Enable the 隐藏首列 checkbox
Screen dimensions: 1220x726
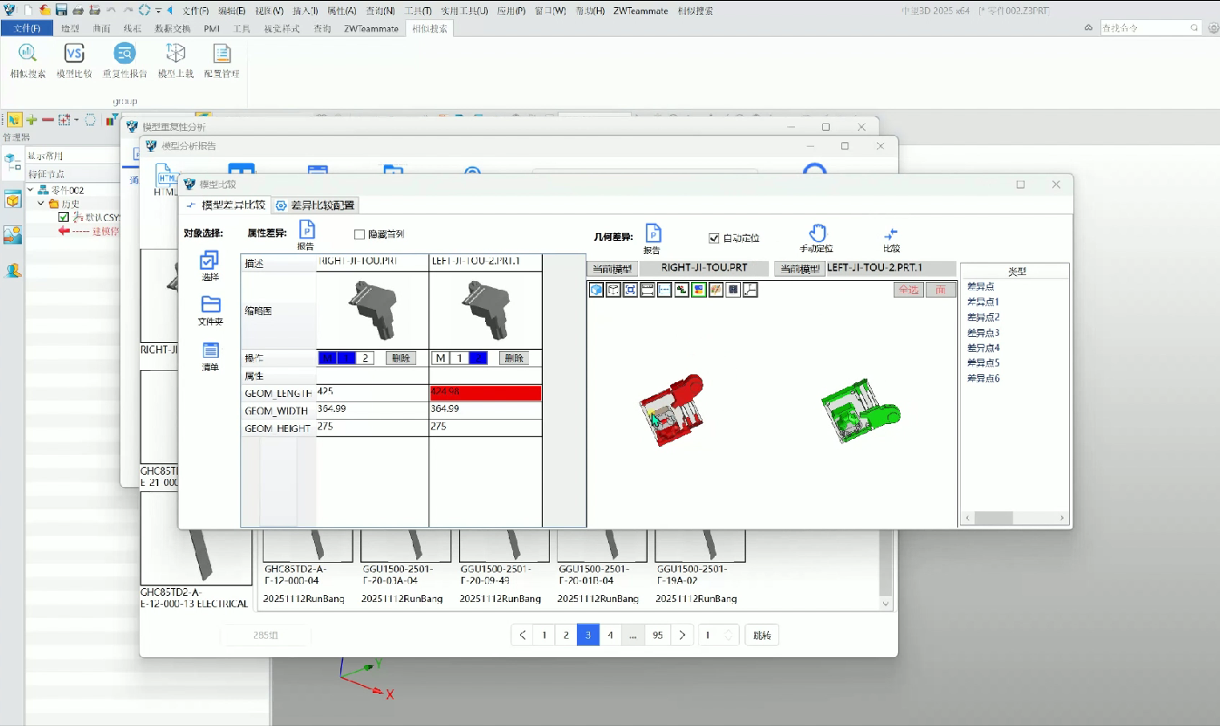360,234
